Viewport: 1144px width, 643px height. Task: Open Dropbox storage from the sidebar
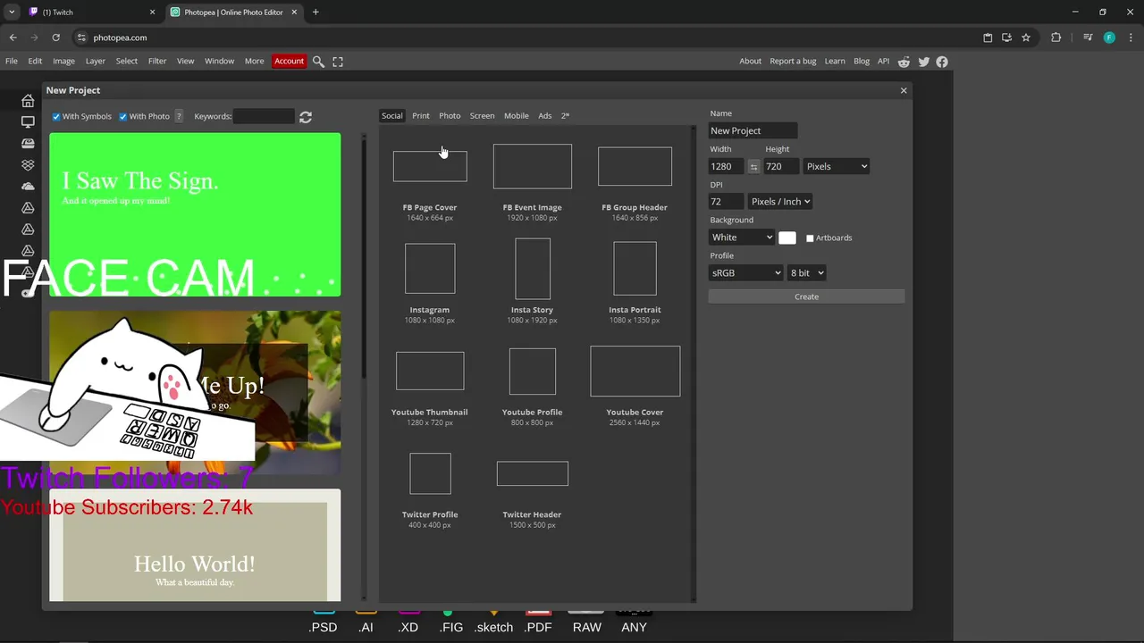[x=28, y=165]
